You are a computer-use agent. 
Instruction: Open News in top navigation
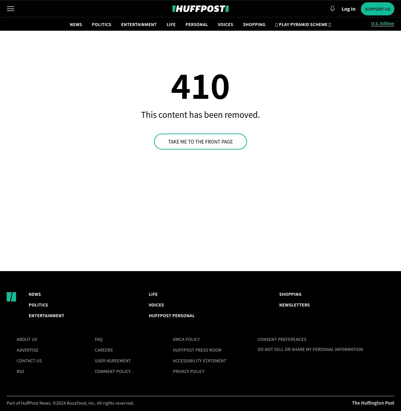[x=76, y=25]
